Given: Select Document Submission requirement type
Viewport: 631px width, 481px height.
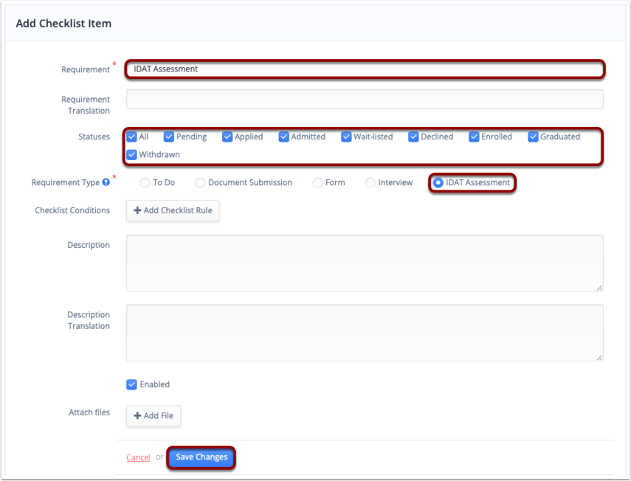Looking at the screenshot, I should (201, 183).
